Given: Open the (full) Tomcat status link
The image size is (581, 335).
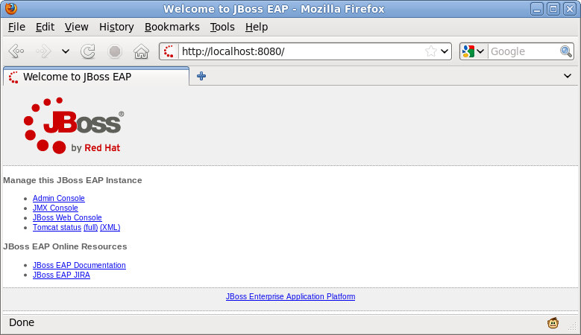Looking at the screenshot, I should click(x=90, y=227).
